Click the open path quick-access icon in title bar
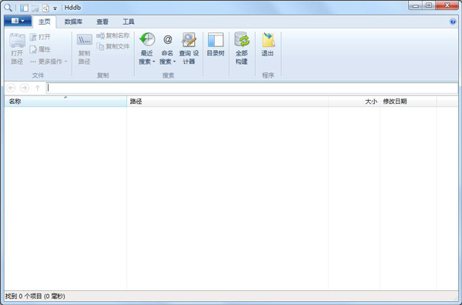The width and height of the screenshot is (462, 305). [35, 8]
